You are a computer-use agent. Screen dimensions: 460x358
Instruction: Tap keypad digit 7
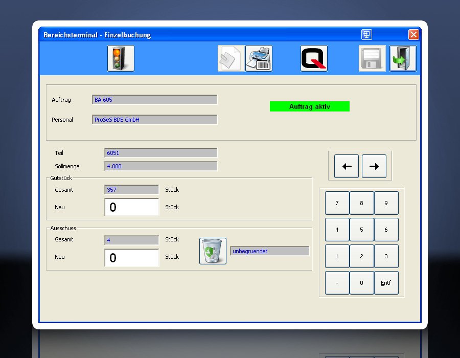(337, 203)
